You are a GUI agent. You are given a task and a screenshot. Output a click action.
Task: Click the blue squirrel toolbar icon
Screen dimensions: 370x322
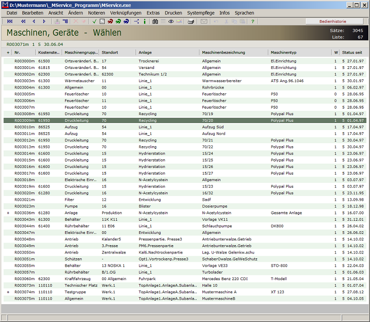[126, 21]
